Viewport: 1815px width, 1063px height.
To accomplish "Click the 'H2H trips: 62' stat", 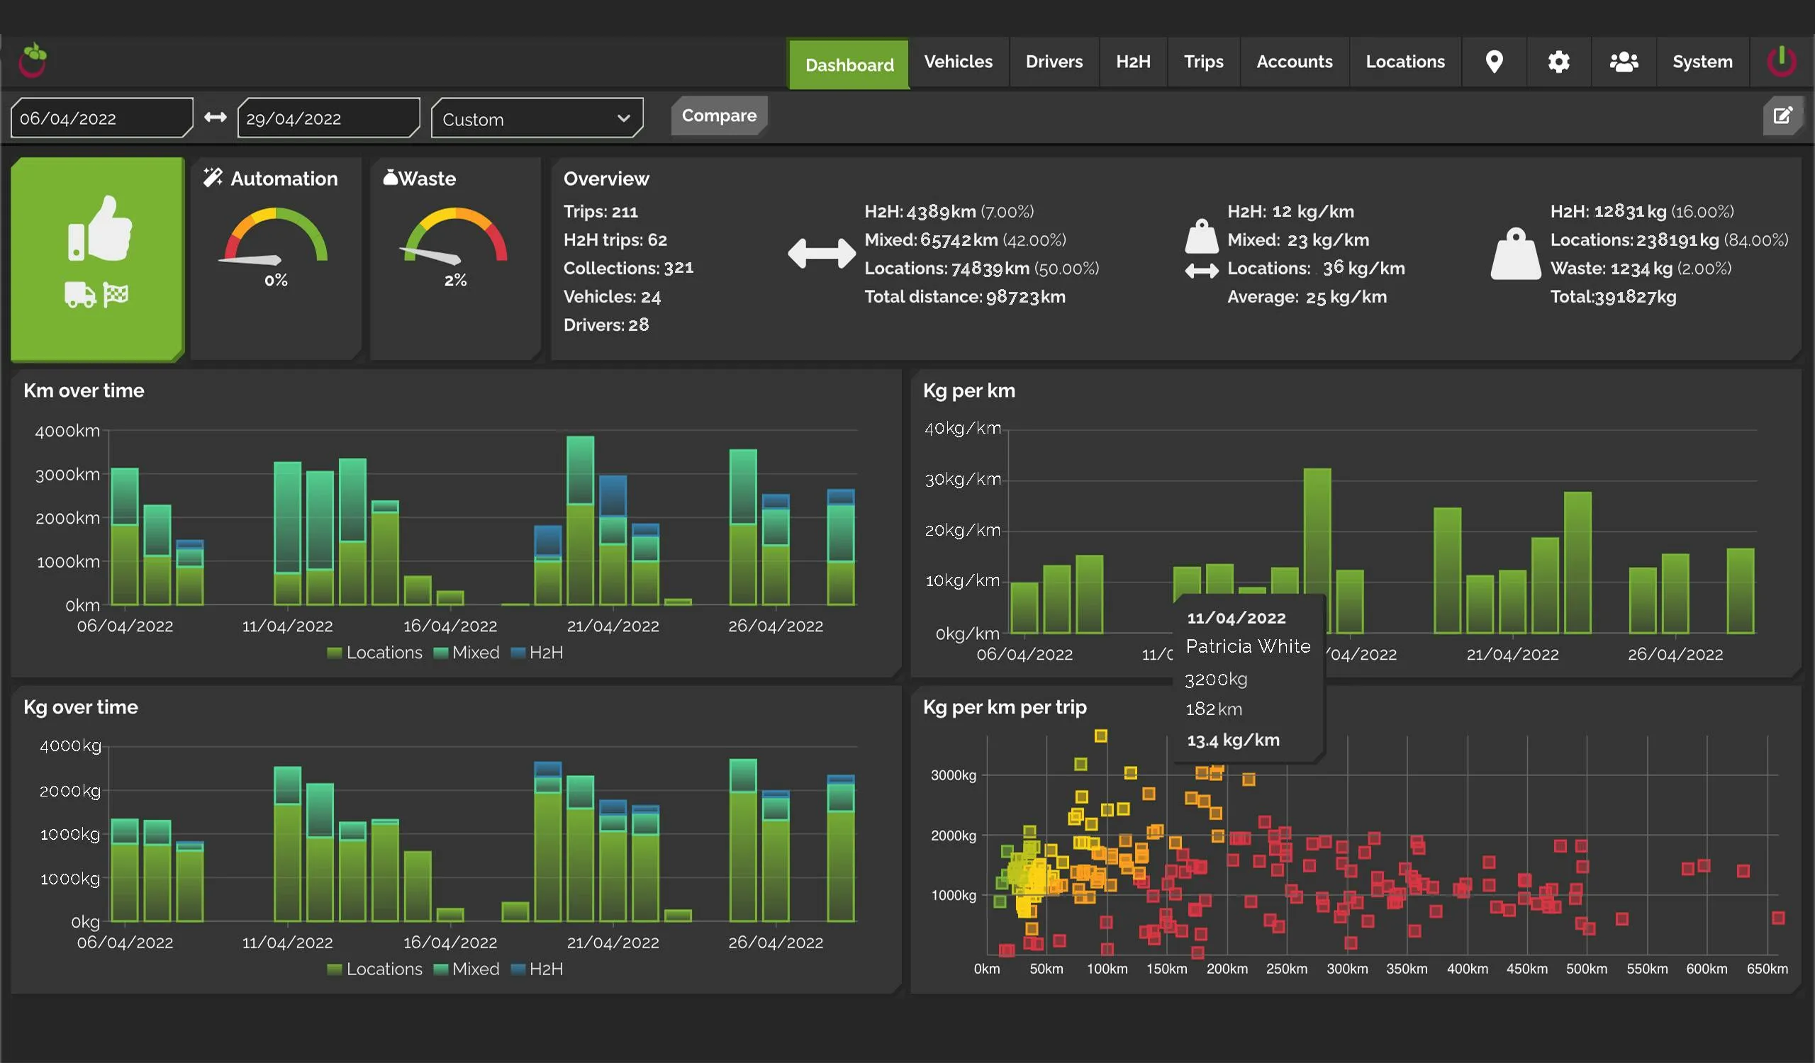I will click(615, 240).
